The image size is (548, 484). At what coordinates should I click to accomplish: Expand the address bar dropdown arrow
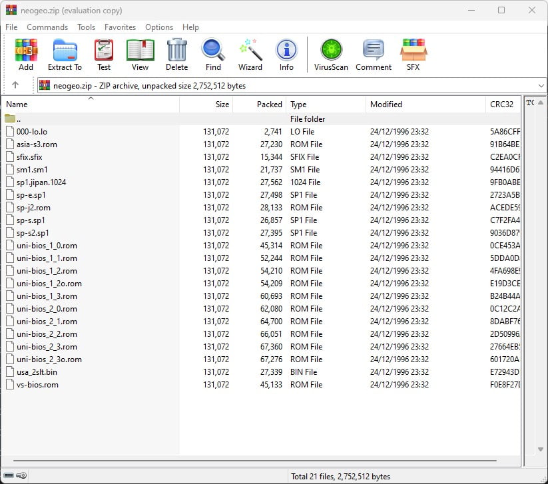[541, 86]
